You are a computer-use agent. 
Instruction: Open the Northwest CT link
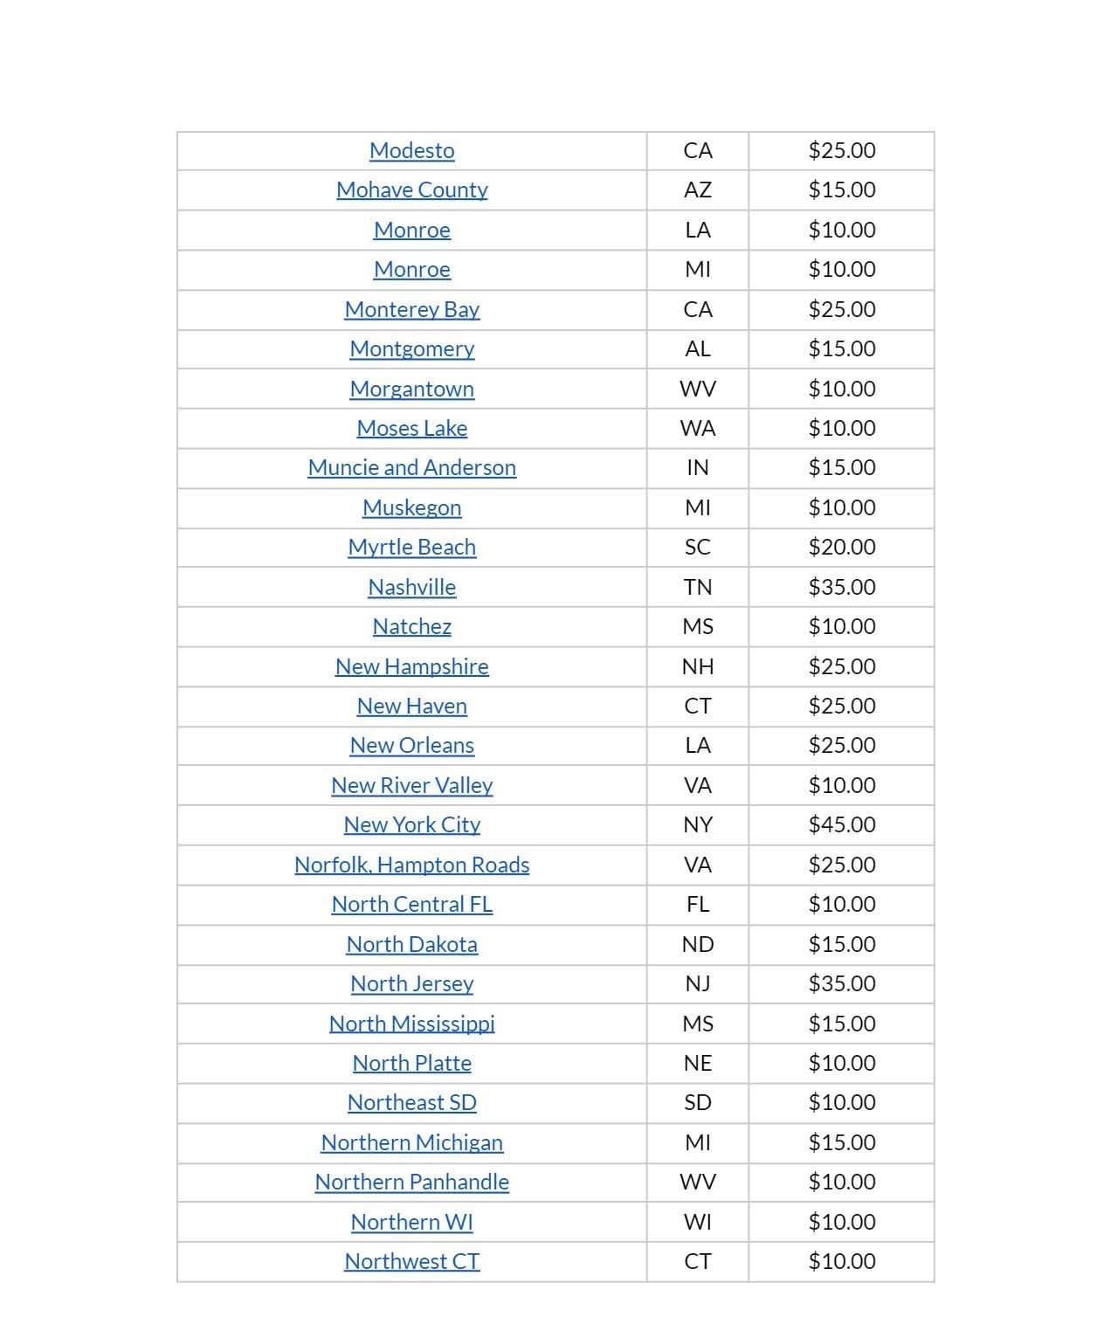411,1261
